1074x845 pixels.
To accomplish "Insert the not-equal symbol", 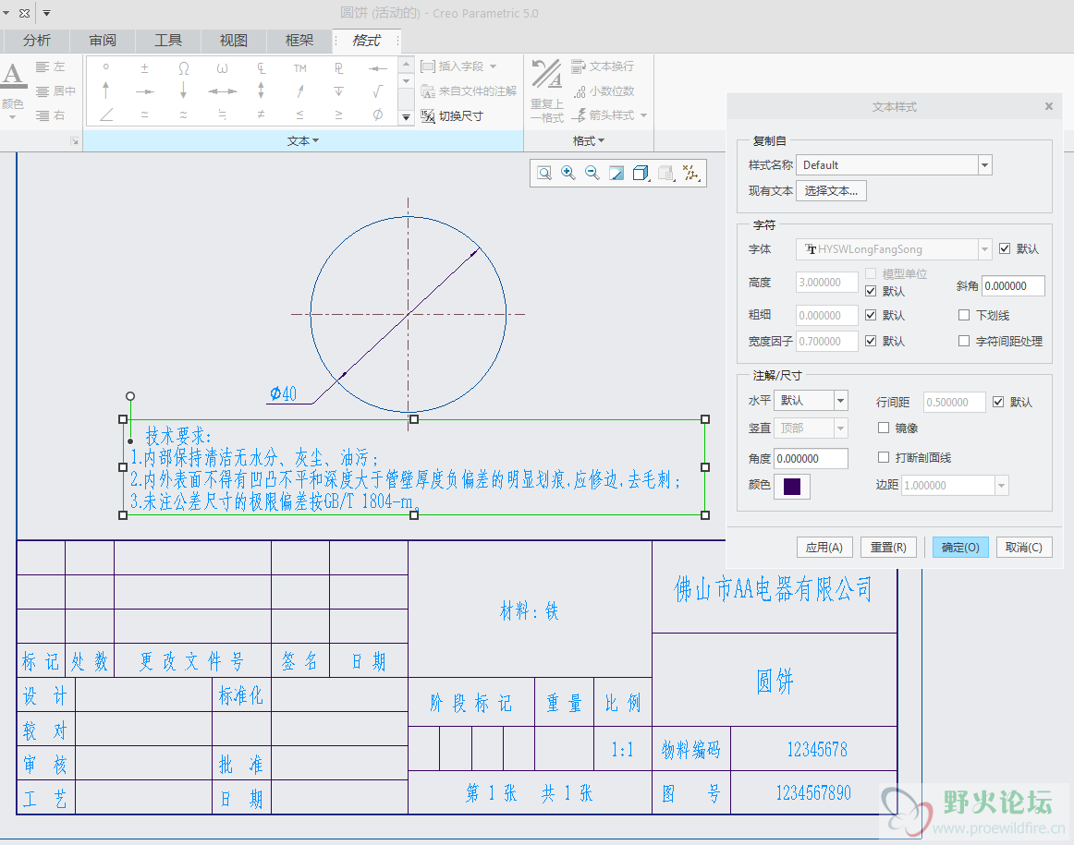I will click(261, 115).
